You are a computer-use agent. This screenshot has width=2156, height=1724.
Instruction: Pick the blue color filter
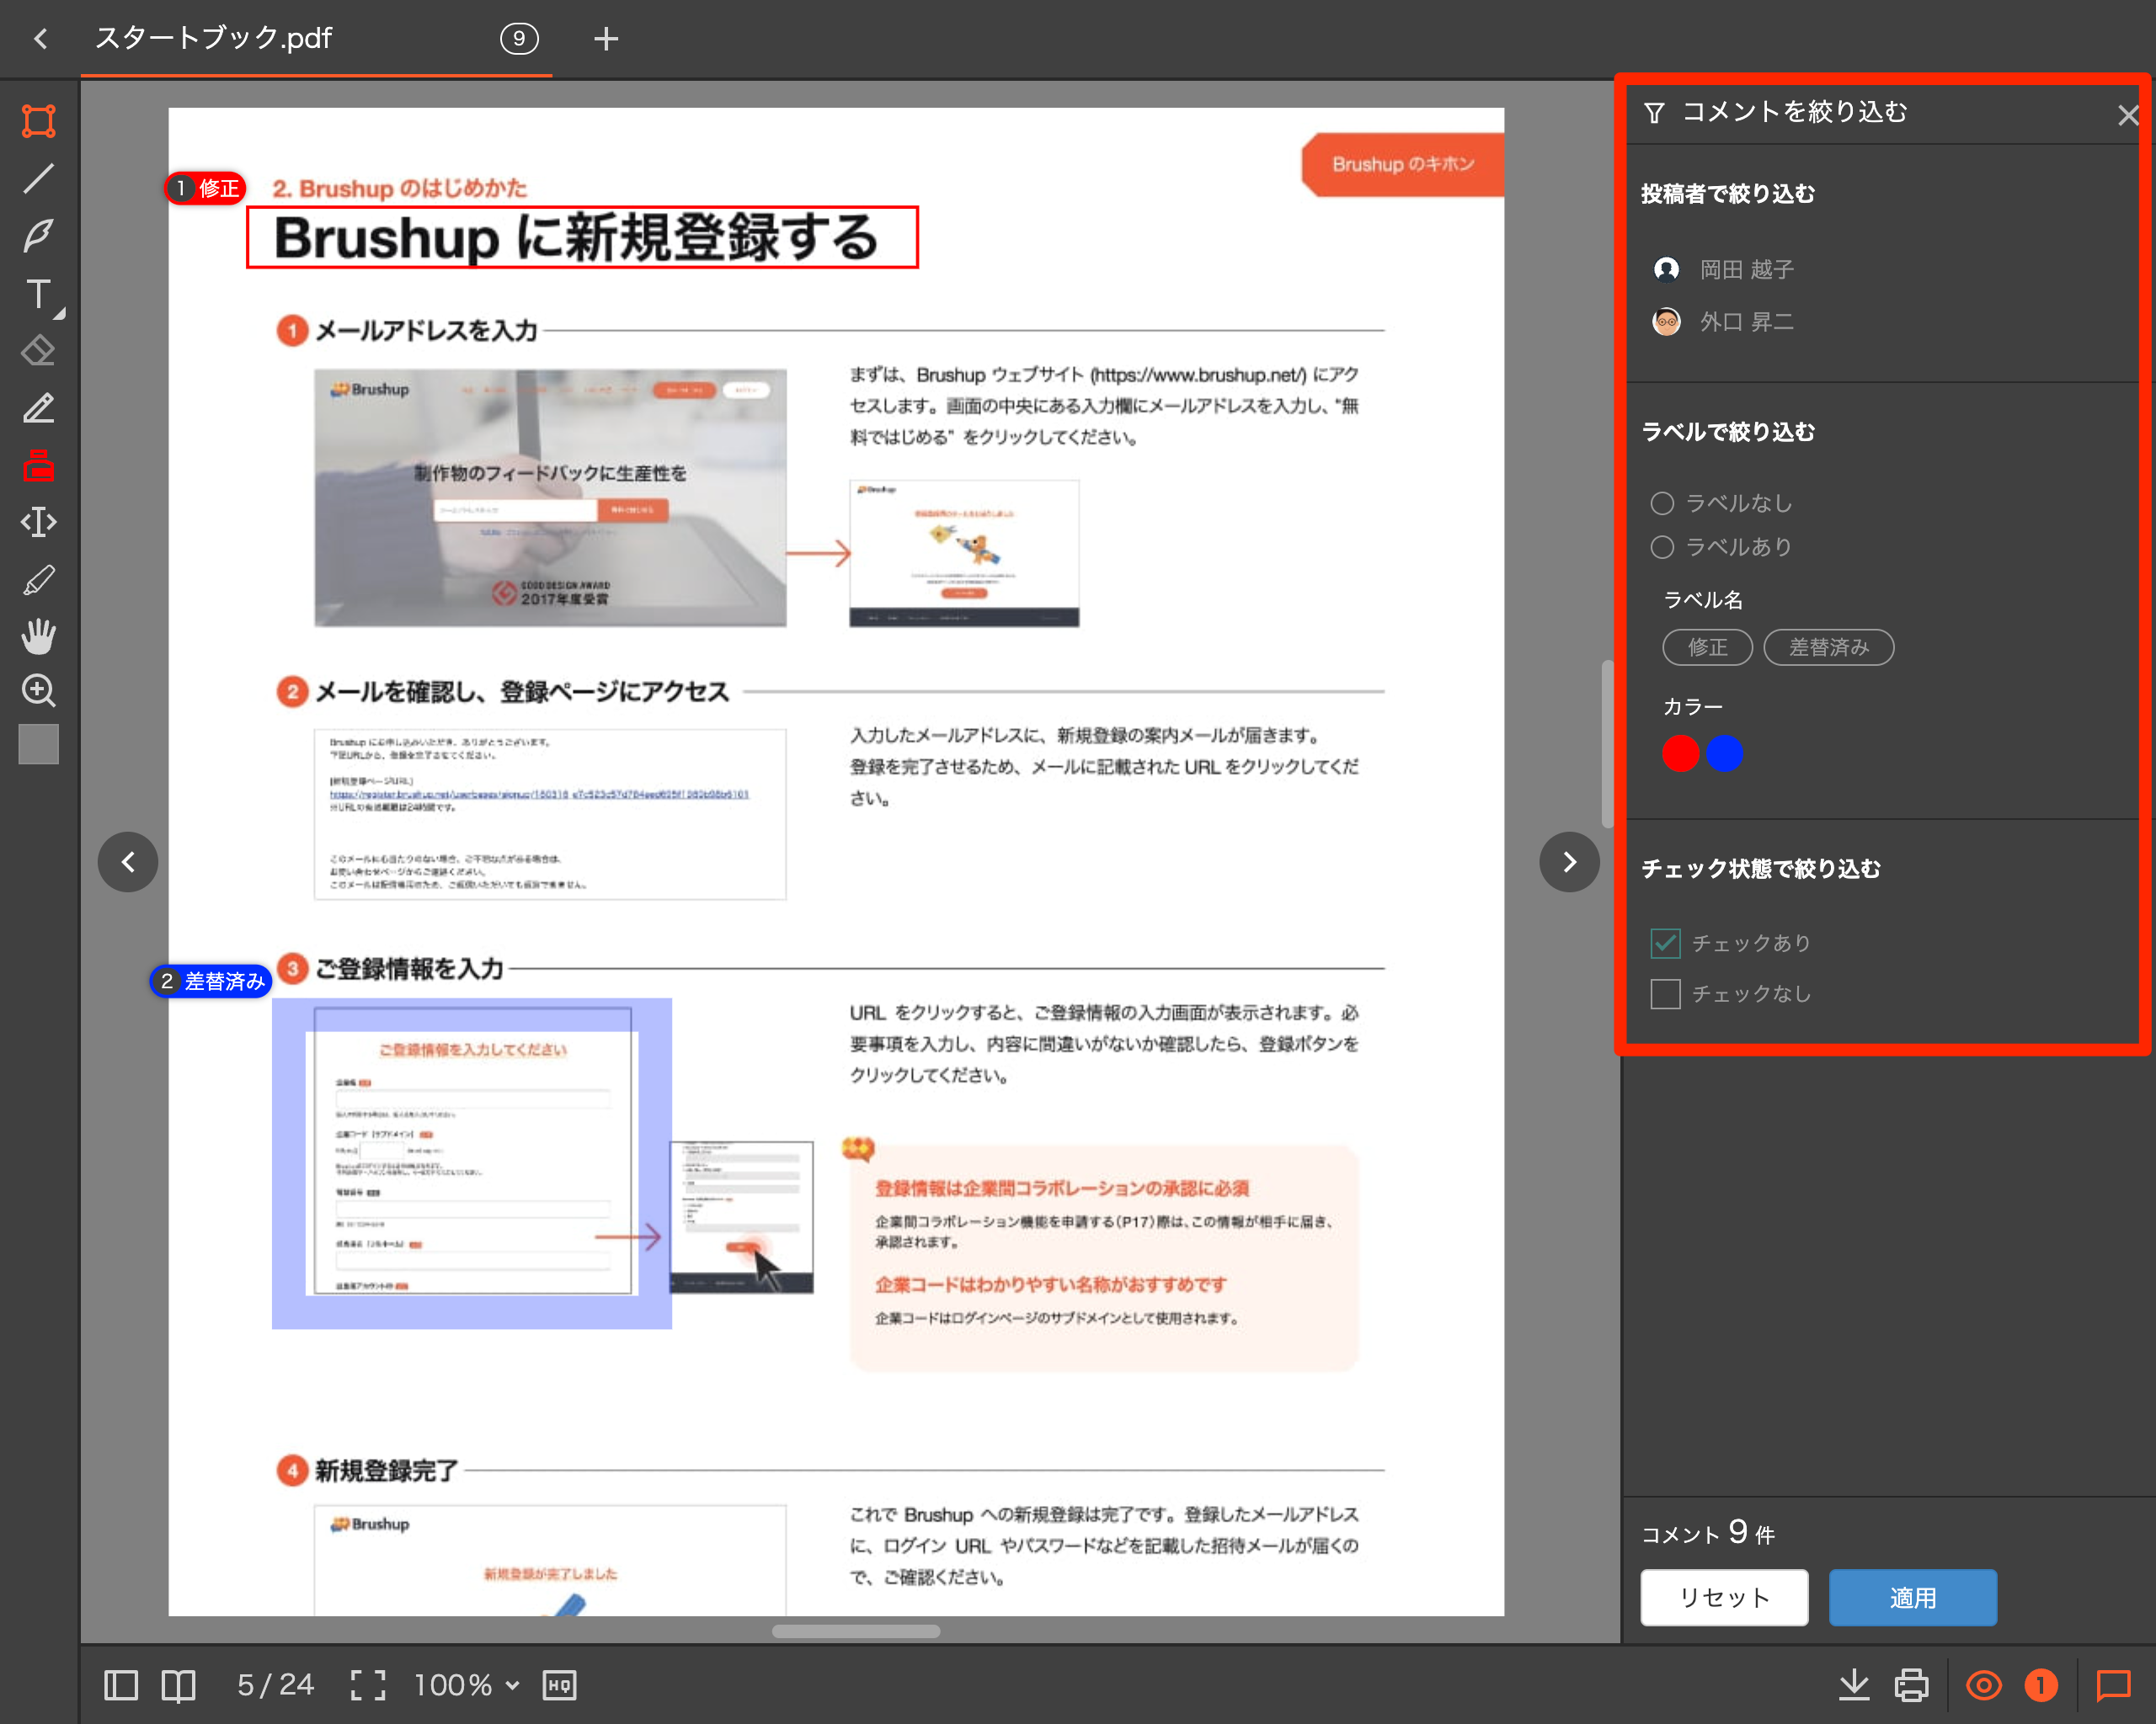click(1724, 753)
